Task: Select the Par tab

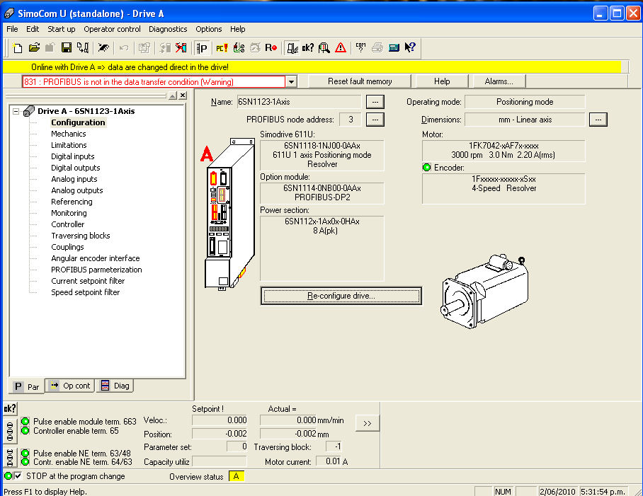Action: (27, 386)
